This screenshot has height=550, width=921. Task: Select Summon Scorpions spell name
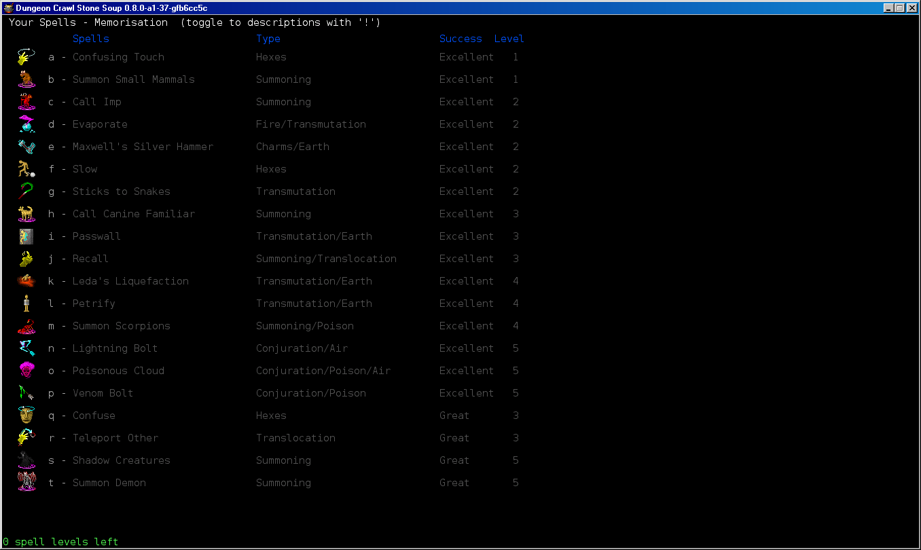(122, 326)
